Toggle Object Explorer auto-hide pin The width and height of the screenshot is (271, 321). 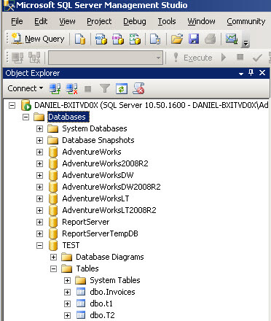click(251, 72)
